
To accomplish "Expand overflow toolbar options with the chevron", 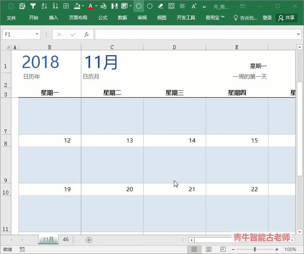I will click(x=204, y=6).
